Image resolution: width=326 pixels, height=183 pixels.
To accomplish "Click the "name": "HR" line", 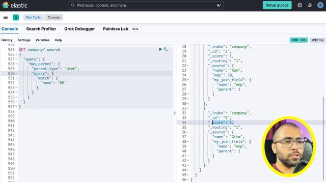I will click(53, 83).
